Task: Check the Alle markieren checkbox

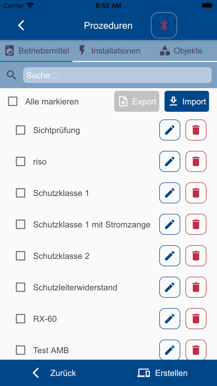Action: point(13,102)
